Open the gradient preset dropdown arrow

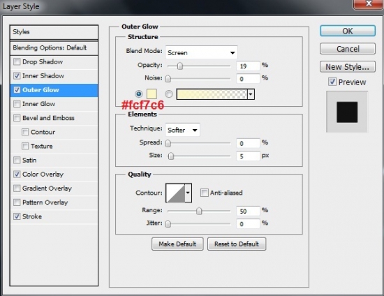[x=251, y=94]
